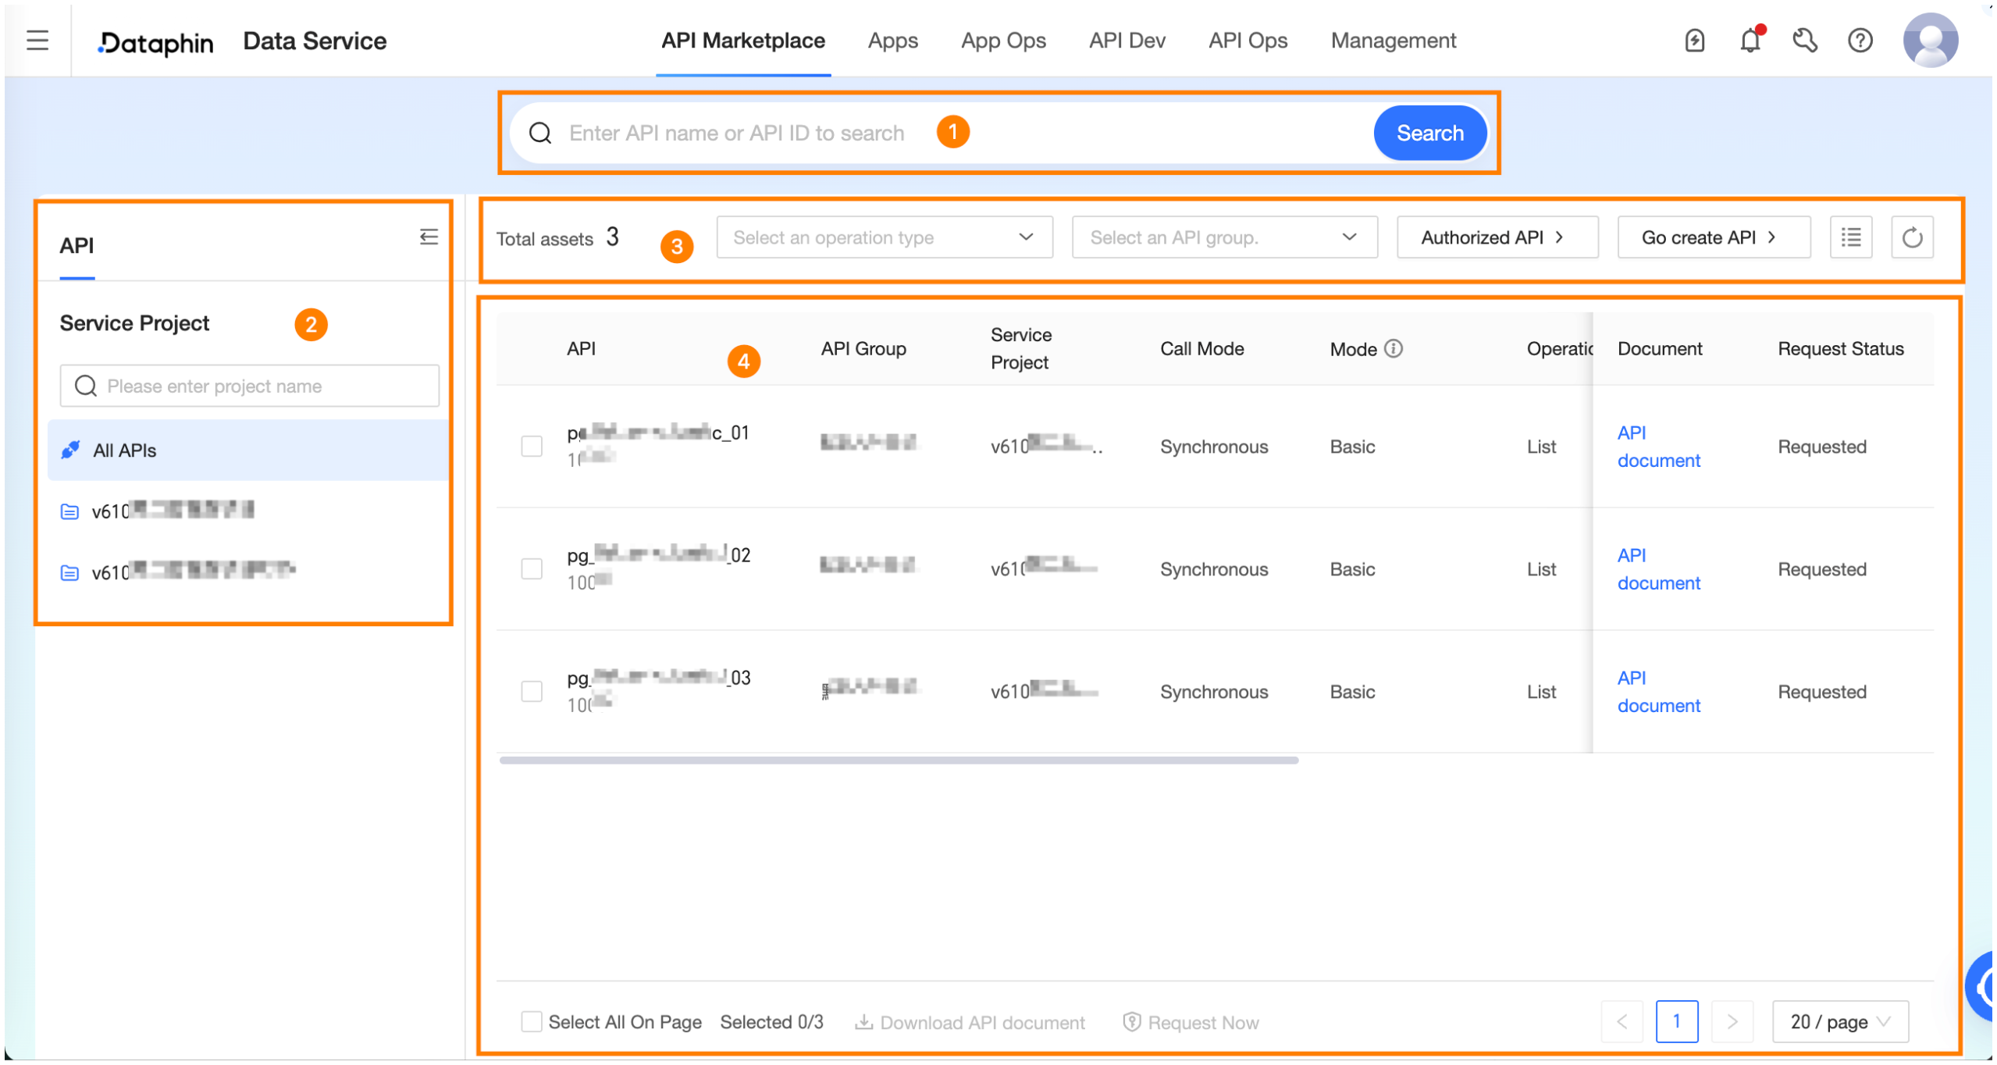Click 'Synchronous' in the _02 row

pos(1215,570)
